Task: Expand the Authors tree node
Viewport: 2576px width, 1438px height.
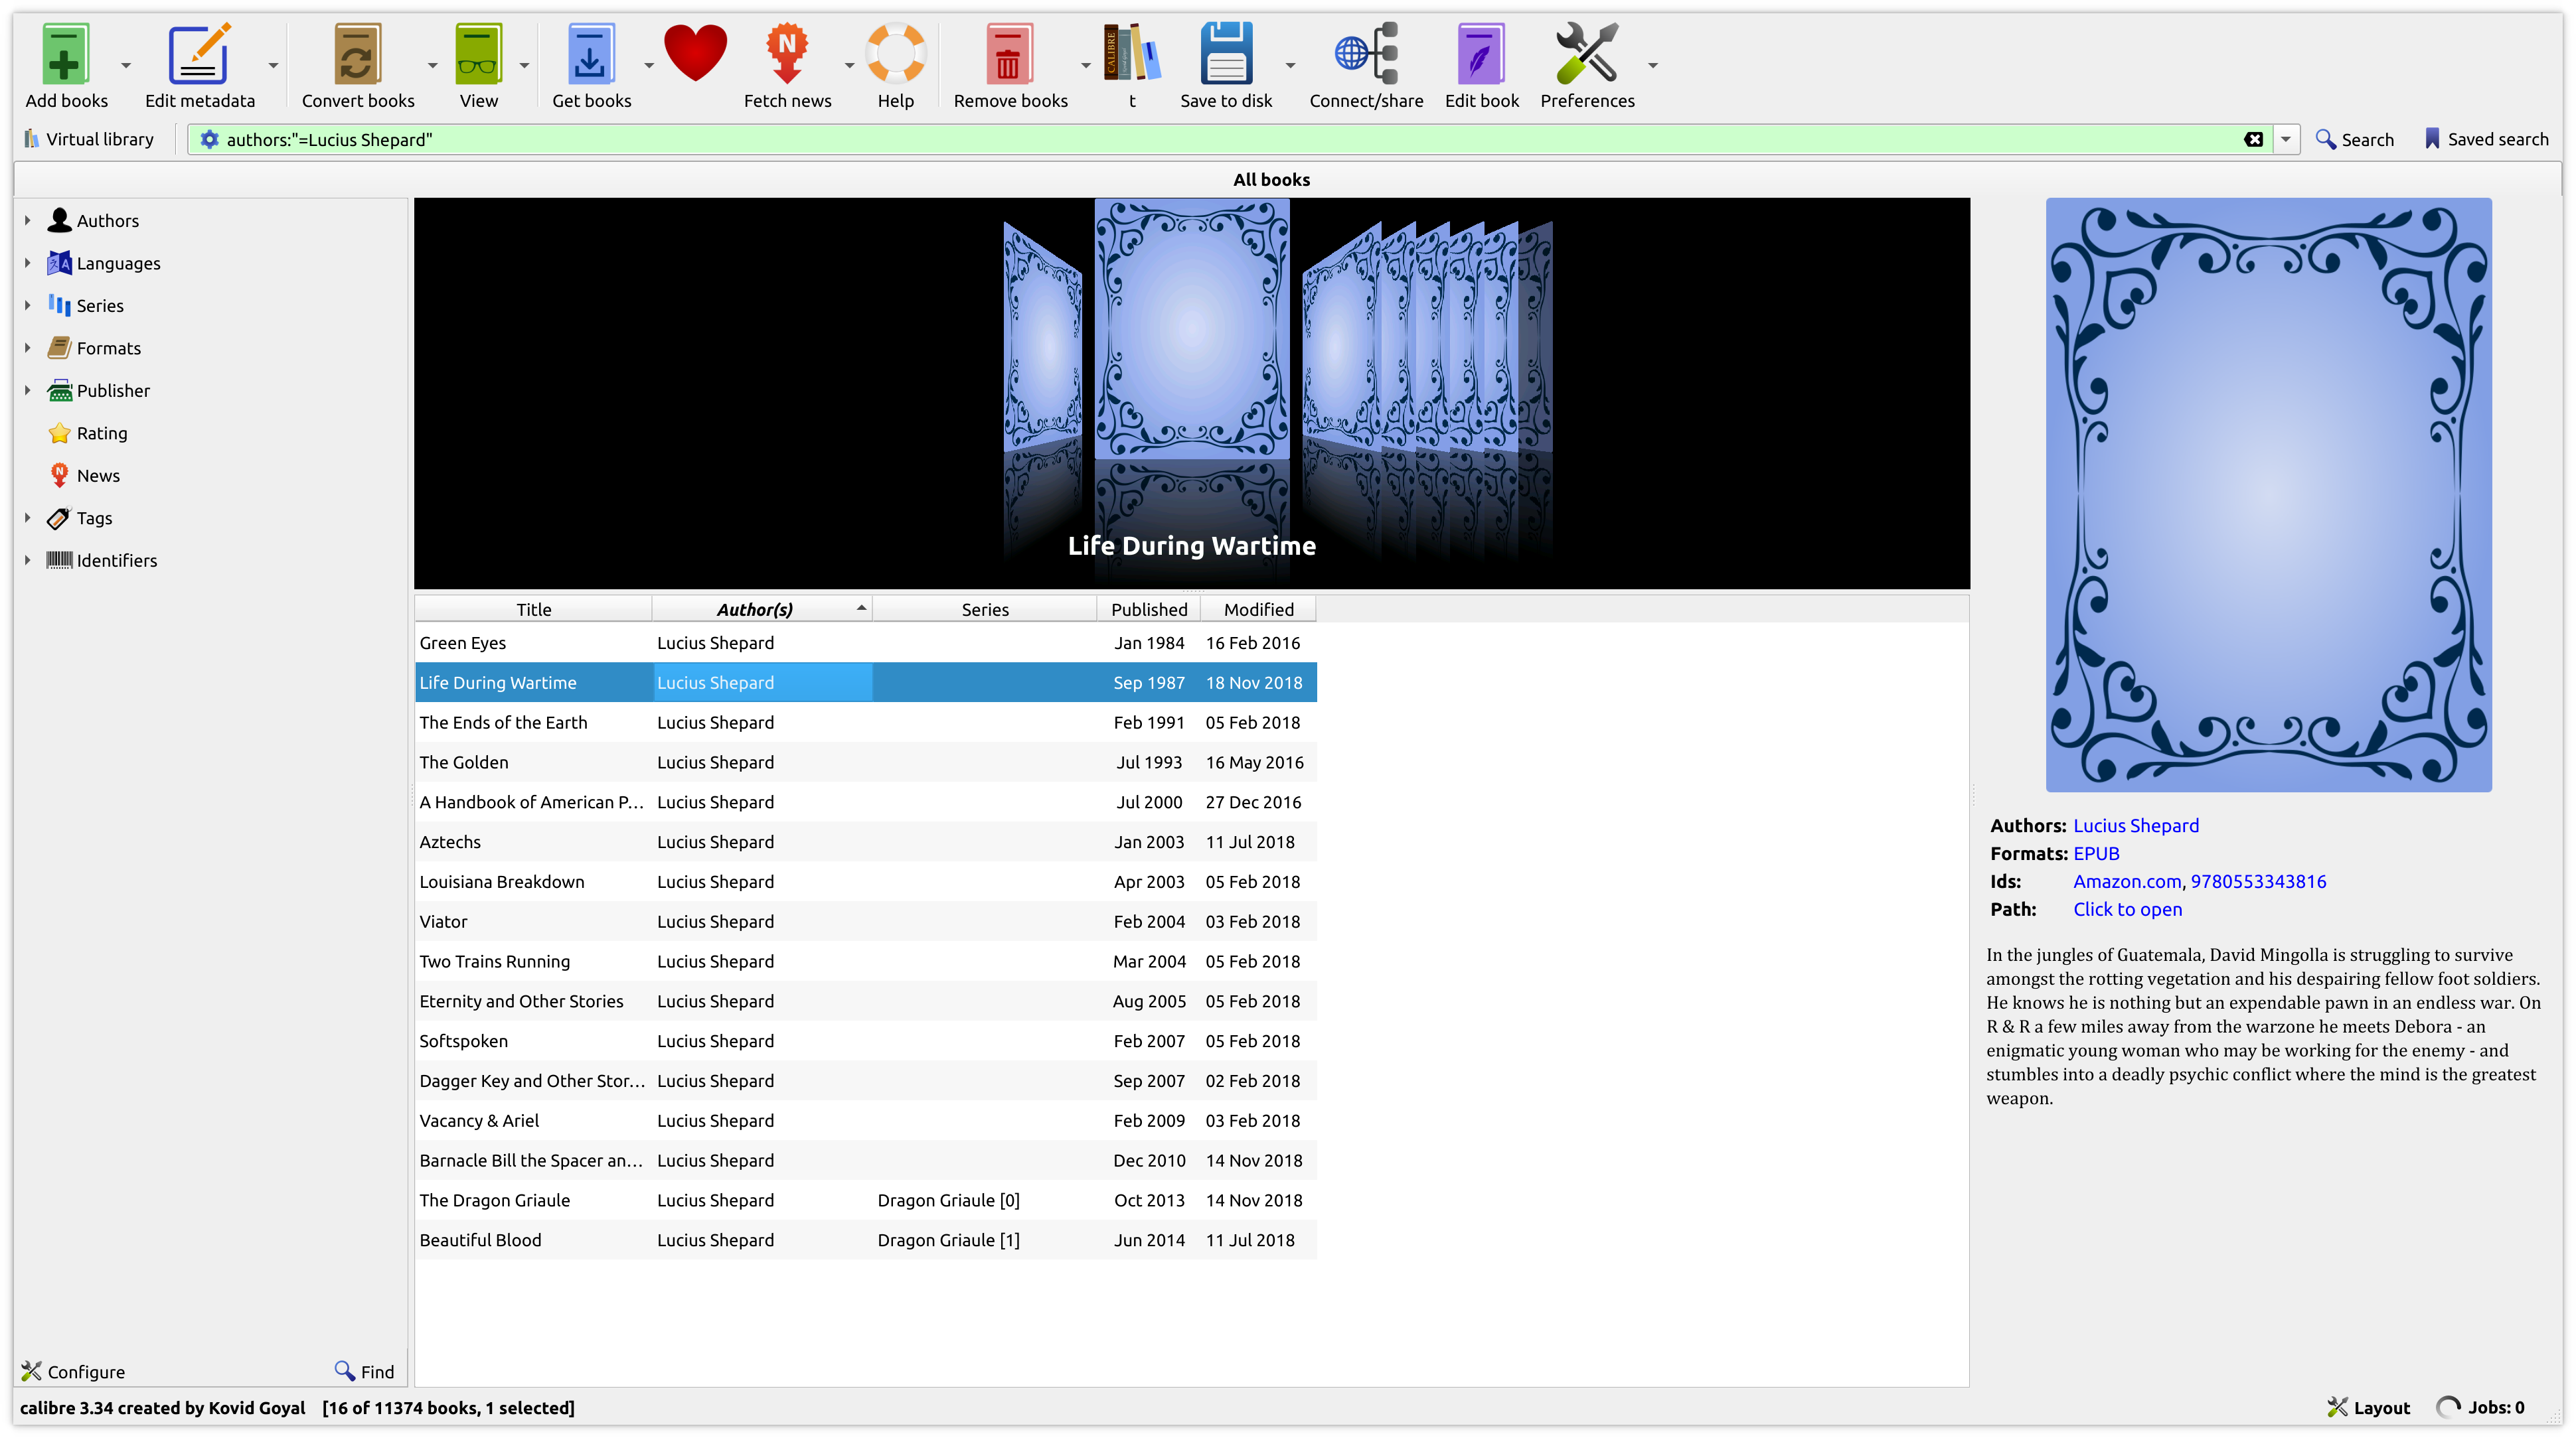Action: point(28,221)
